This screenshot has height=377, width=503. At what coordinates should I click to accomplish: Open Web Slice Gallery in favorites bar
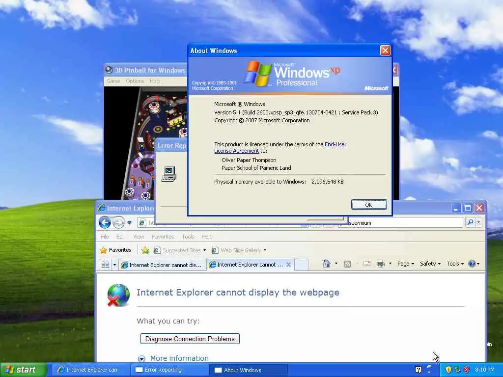[x=239, y=250]
